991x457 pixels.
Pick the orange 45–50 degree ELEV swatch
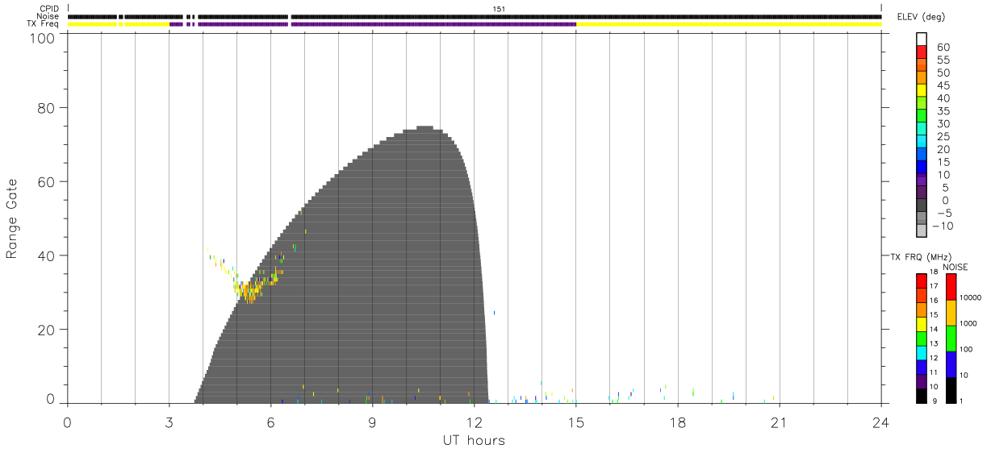(922, 77)
